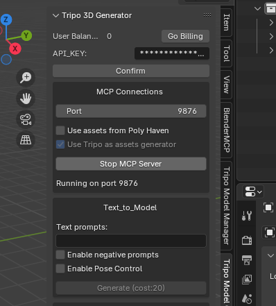
Task: Collapse the top outliner collection chevron
Action: 257,9
